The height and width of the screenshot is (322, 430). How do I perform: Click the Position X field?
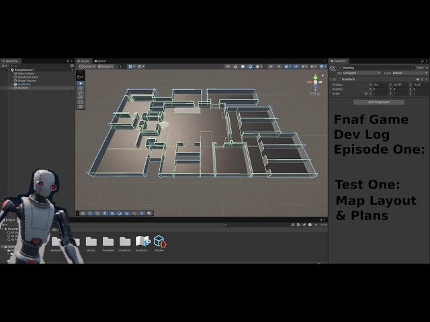click(380, 85)
